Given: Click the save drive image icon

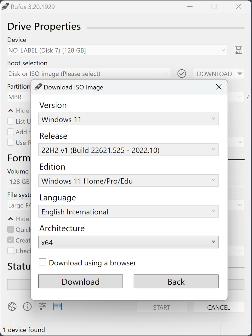Looking at the screenshot, I should point(238,50).
